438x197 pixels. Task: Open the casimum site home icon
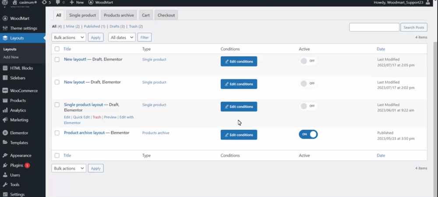[15, 2]
